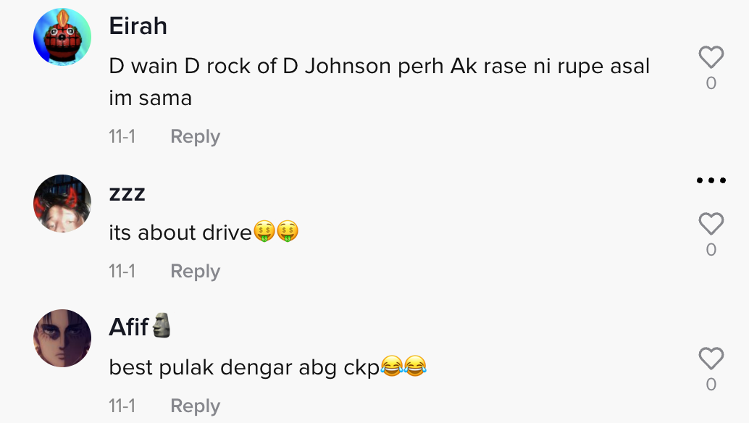This screenshot has width=749, height=423.
Task: Open the zzz username link
Action: (x=127, y=193)
